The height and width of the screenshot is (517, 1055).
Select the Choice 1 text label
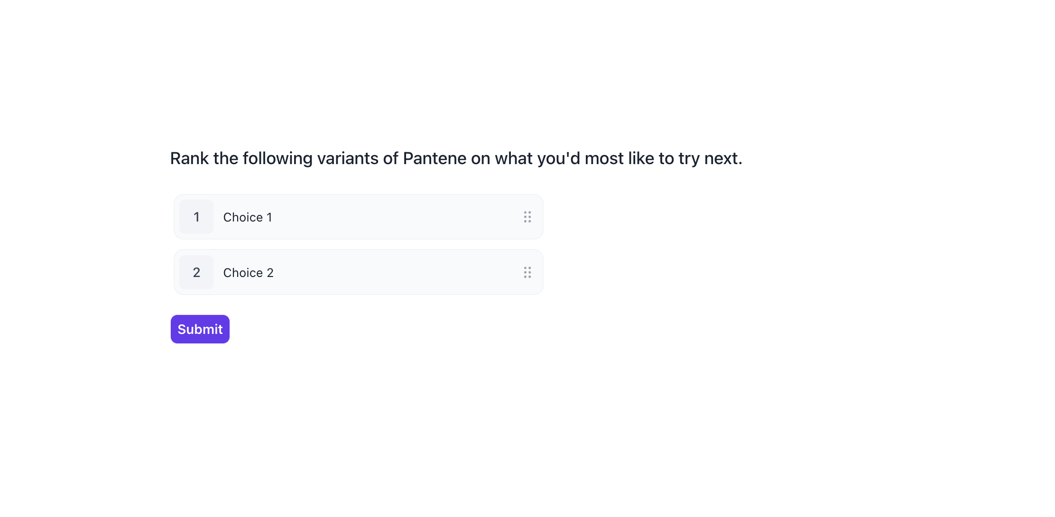coord(248,217)
